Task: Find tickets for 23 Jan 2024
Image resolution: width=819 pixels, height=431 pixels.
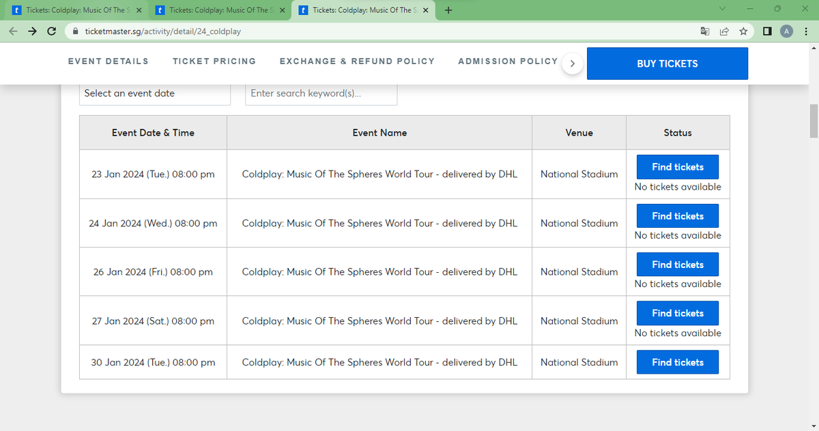Action: pos(678,167)
